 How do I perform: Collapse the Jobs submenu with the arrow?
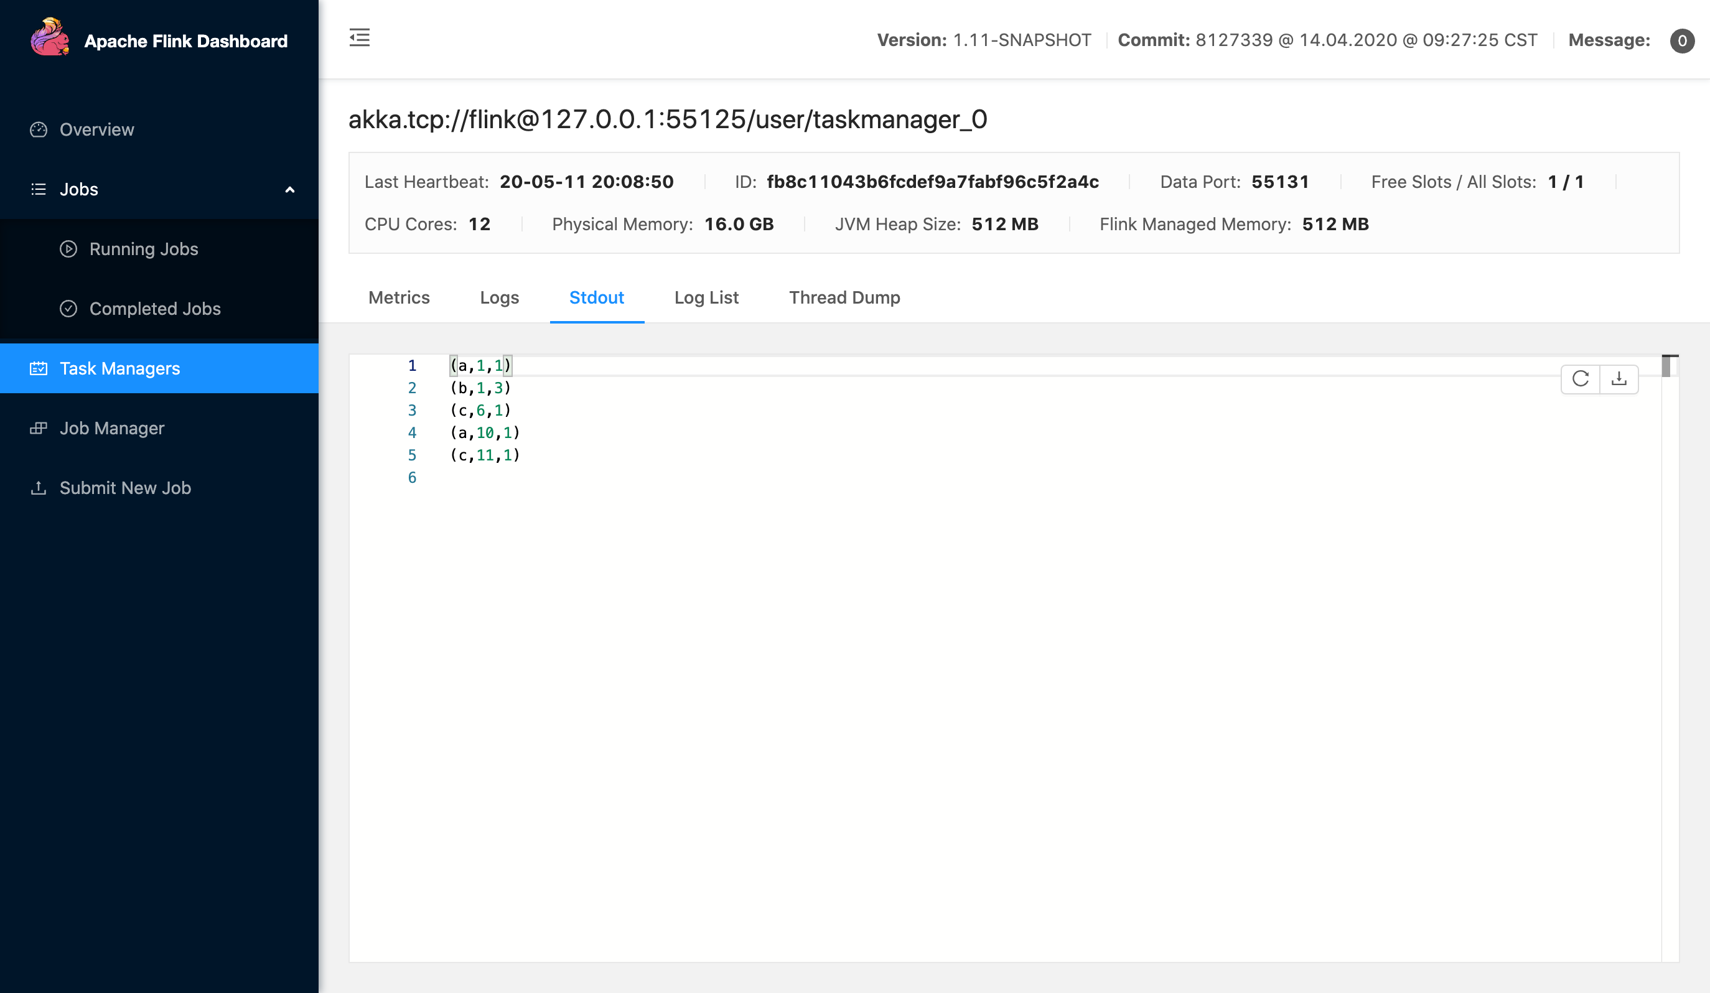(x=290, y=190)
